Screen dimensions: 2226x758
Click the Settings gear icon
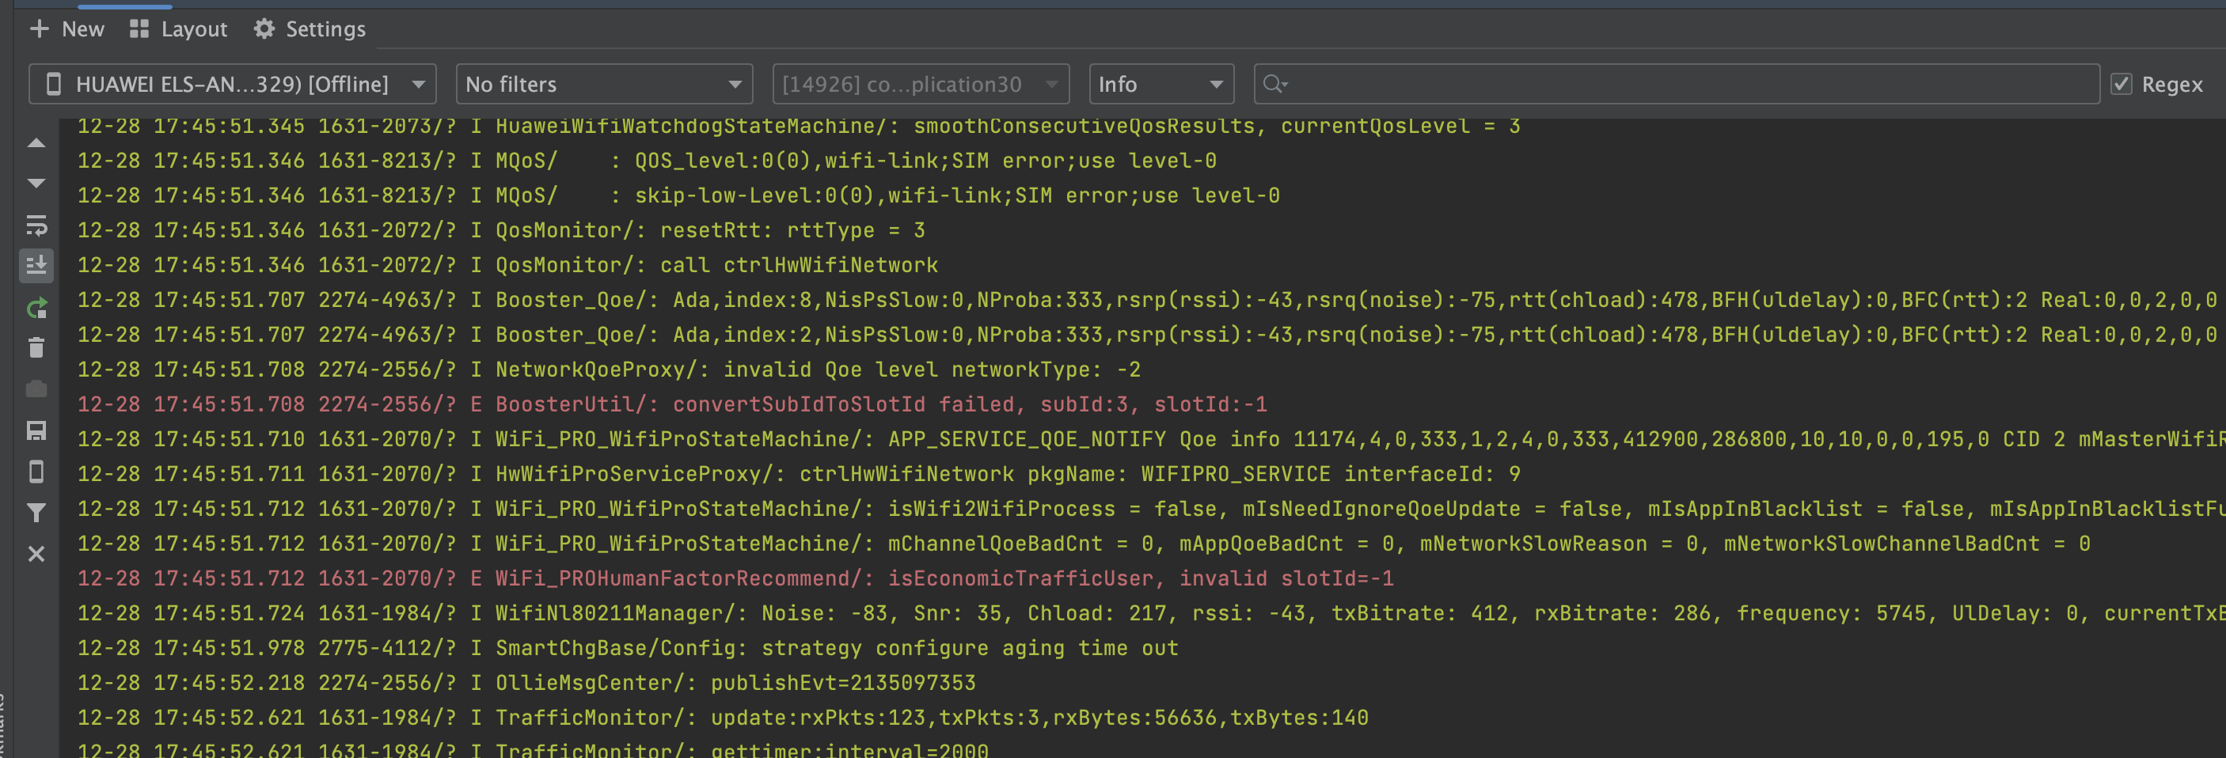264,29
